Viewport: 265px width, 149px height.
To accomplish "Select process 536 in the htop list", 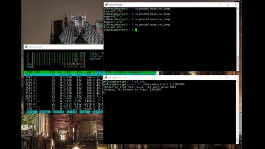I will 63,104.
